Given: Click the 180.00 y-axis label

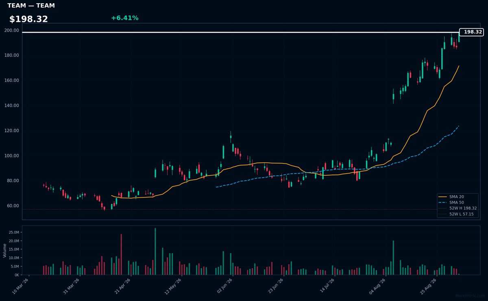Looking at the screenshot, I should [x=12, y=56].
